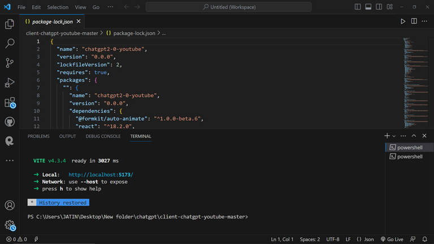Viewport: 434px width, 244px height.
Task: Open the new terminal launch profile dropdown
Action: [x=394, y=136]
